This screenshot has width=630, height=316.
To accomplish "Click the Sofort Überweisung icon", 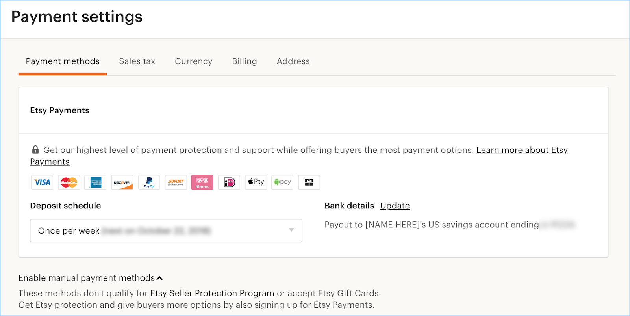I will point(176,182).
